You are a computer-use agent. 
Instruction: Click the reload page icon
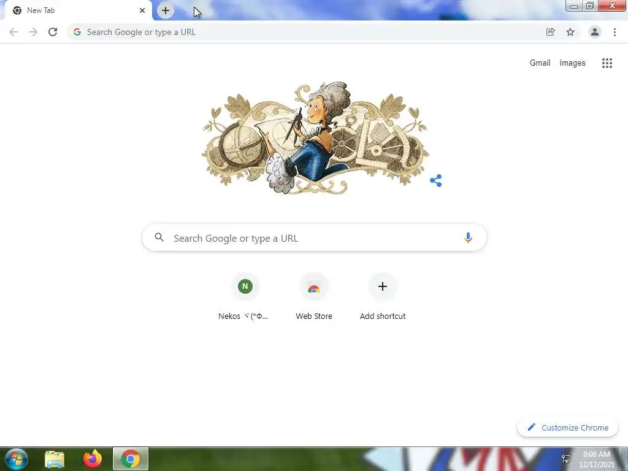tap(53, 32)
